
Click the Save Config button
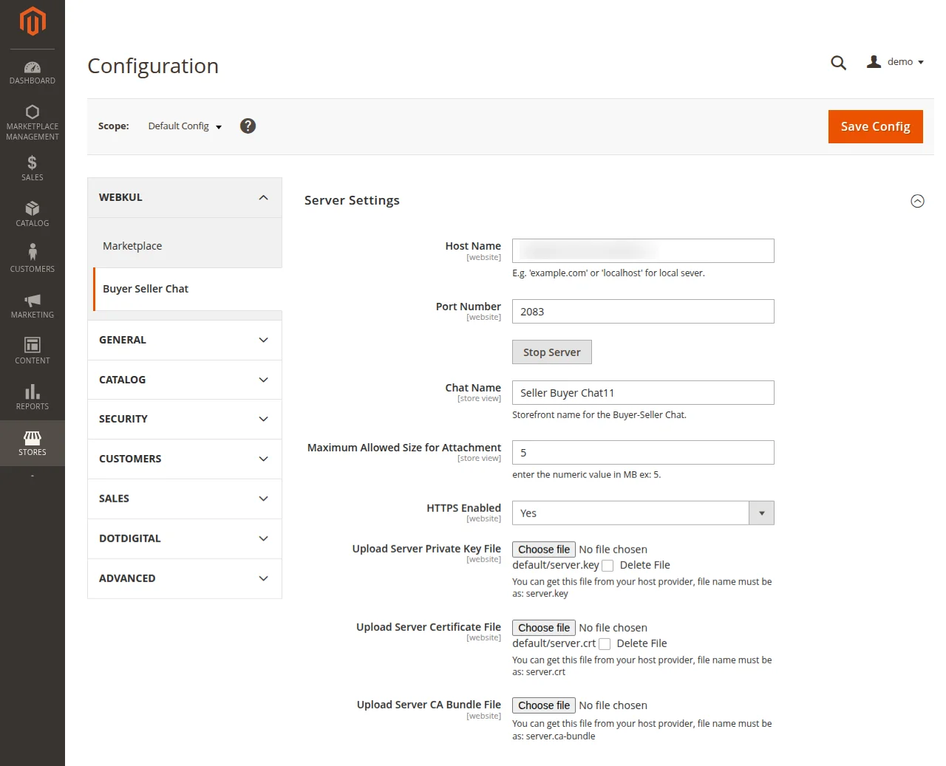pyautogui.click(x=875, y=126)
